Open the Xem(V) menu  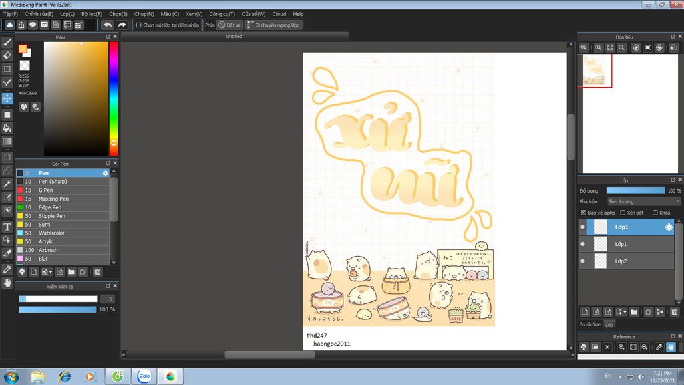[194, 14]
